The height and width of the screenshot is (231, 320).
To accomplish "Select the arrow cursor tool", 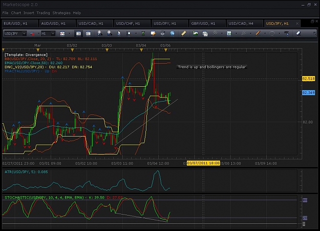I will pos(119,33).
